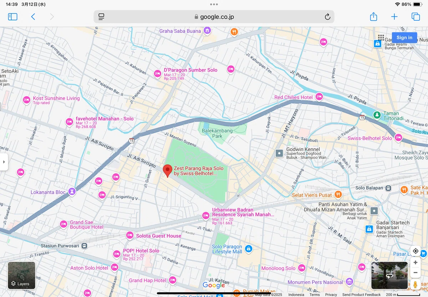Open the Terms link
Image resolution: width=428 pixels, height=297 pixels.
pyautogui.click(x=315, y=295)
